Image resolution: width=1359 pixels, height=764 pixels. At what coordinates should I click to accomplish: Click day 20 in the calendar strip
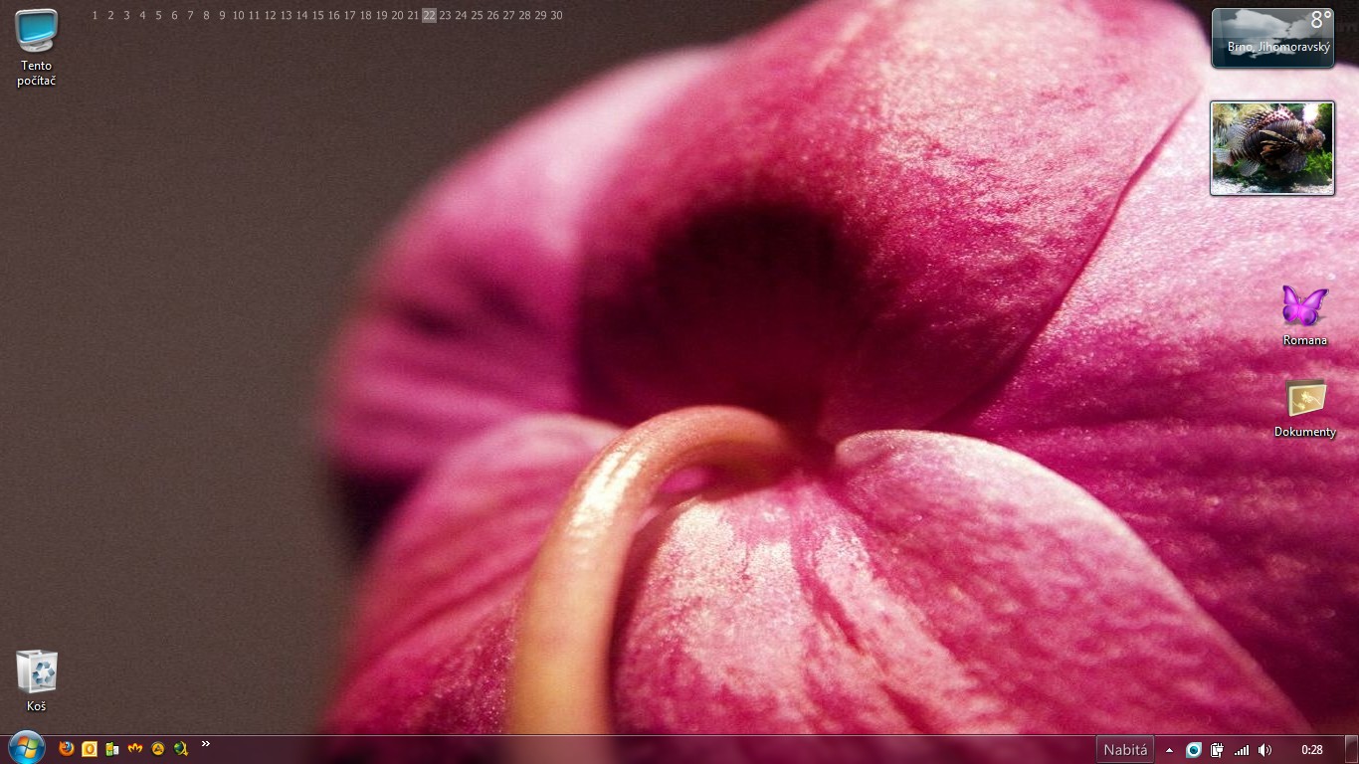coord(397,15)
